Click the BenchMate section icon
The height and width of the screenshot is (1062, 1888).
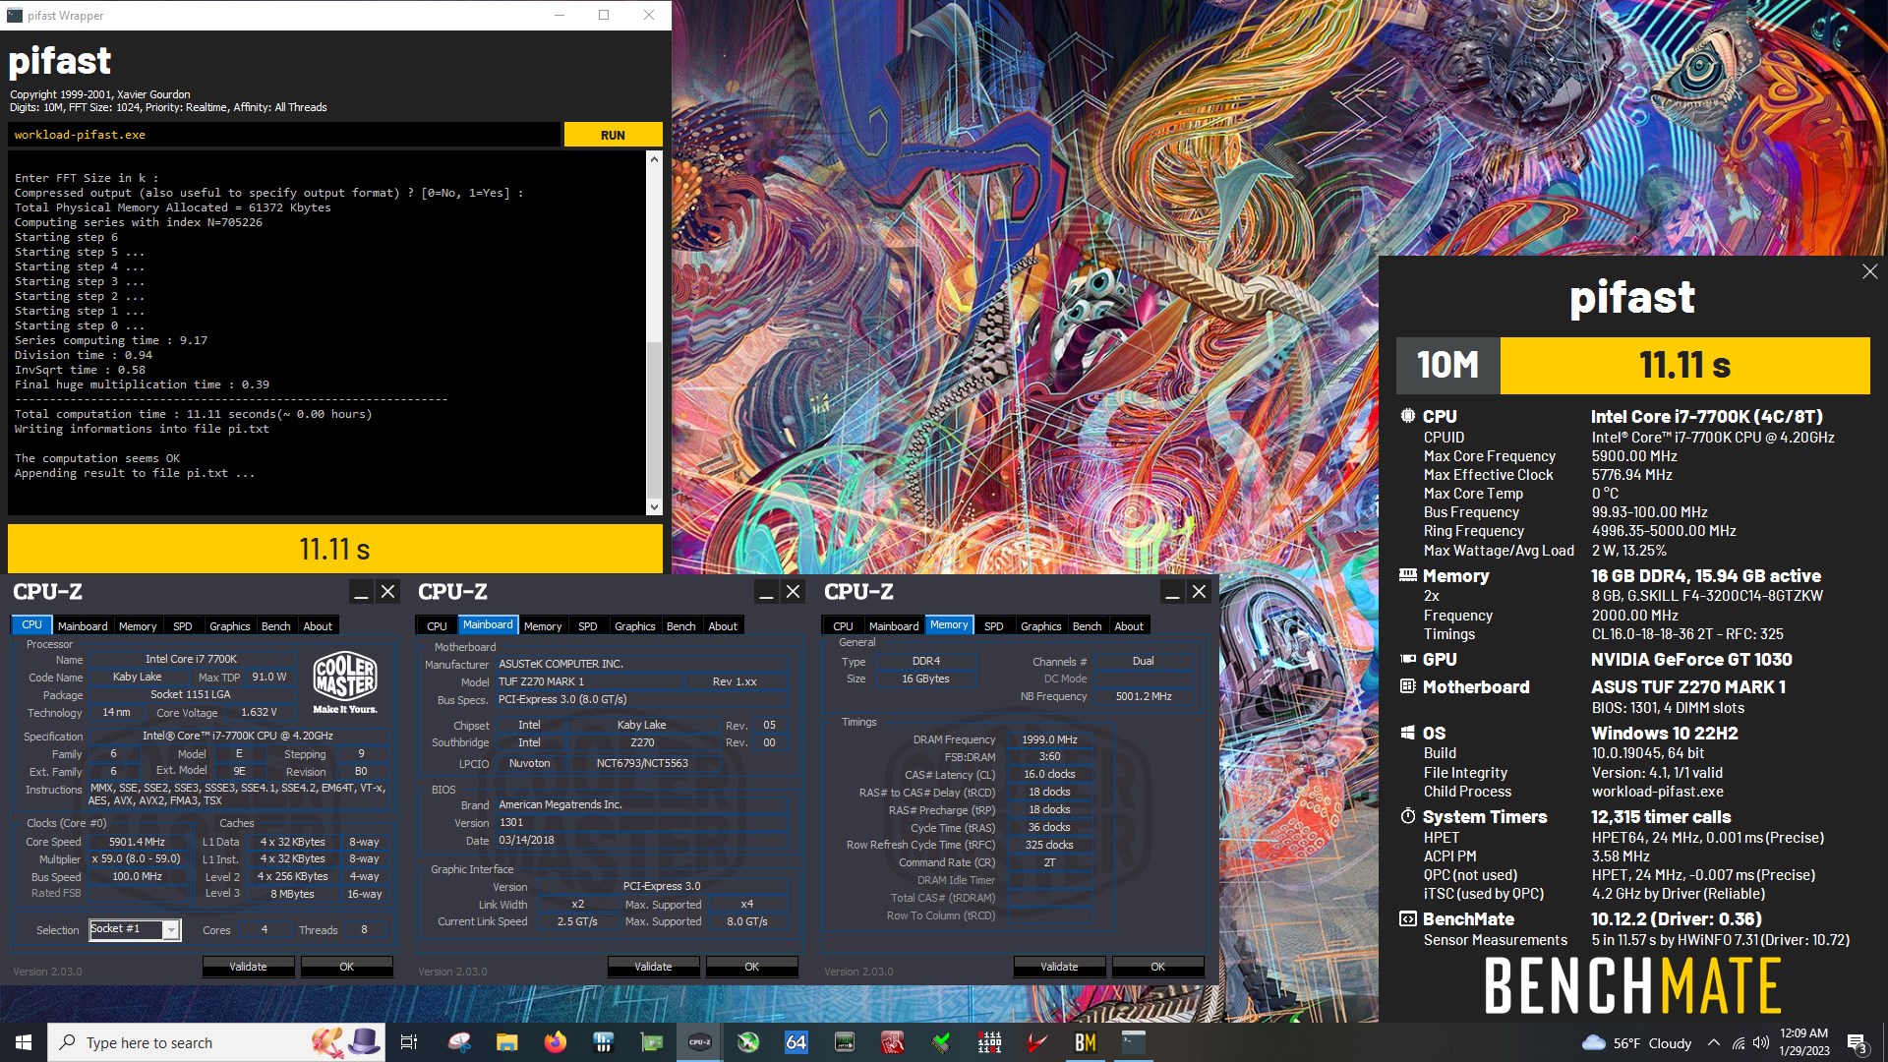tap(1408, 918)
